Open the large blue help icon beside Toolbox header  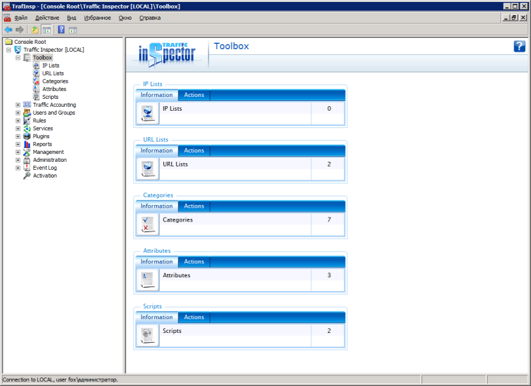pos(519,46)
